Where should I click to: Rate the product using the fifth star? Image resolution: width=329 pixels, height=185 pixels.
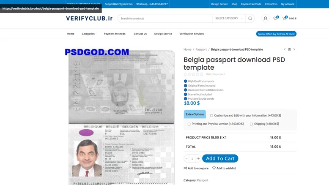(202, 74)
